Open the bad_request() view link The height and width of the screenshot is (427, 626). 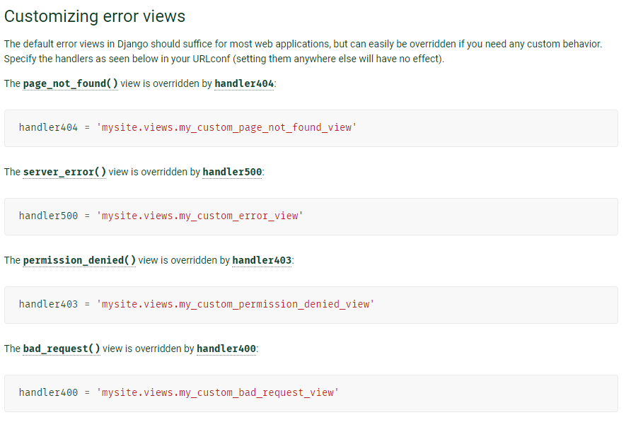point(62,349)
